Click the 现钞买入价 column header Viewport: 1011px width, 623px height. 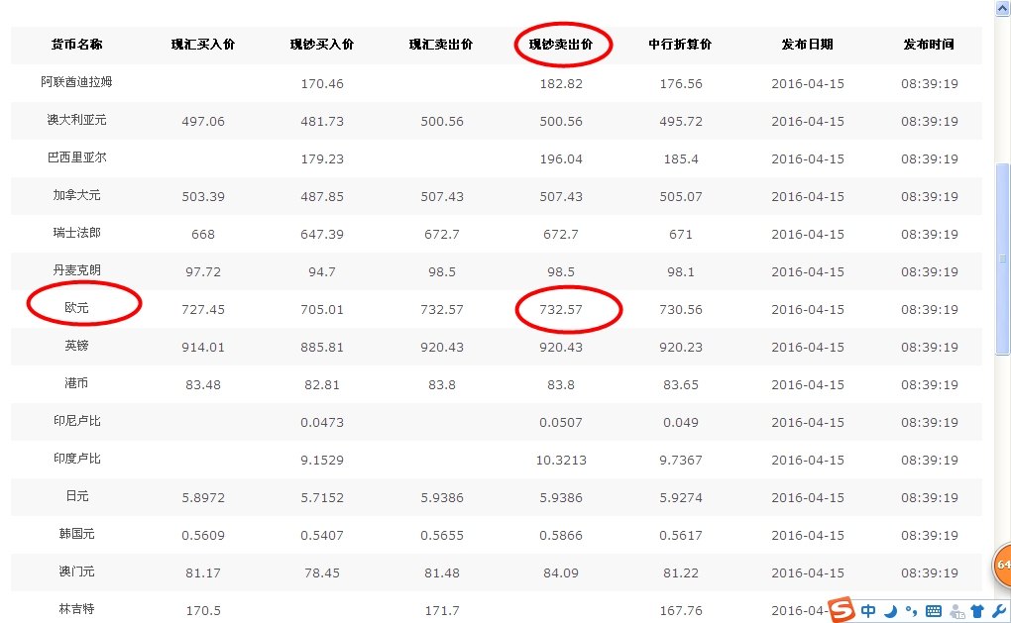pos(322,45)
